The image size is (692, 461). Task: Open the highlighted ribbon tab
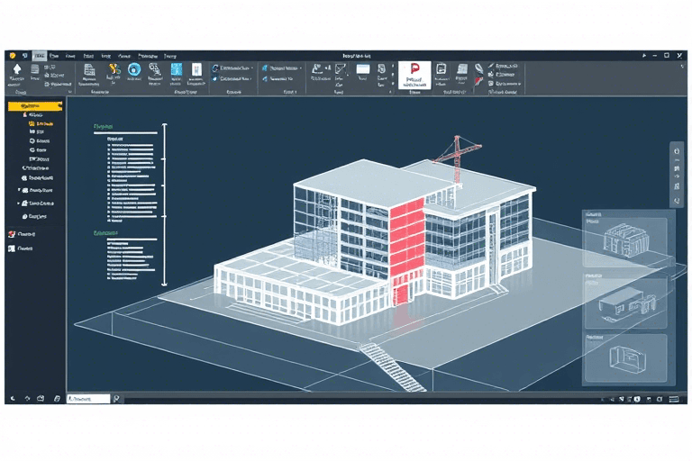tap(39, 55)
